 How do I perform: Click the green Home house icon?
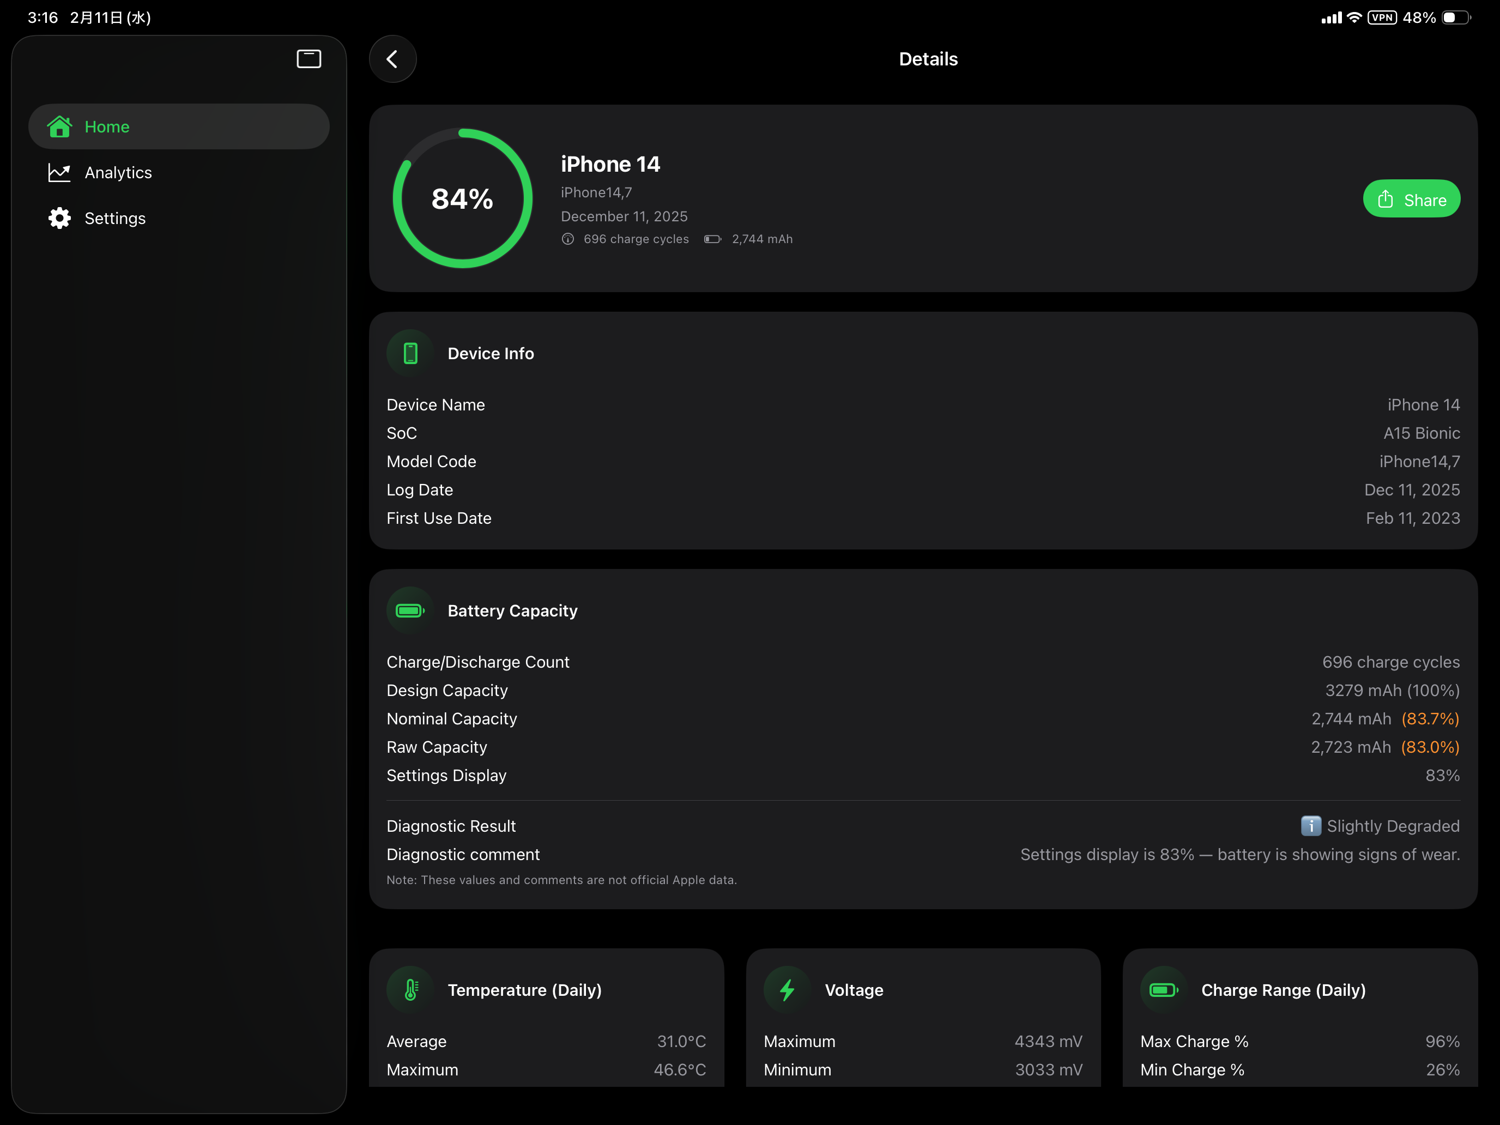coord(59,126)
